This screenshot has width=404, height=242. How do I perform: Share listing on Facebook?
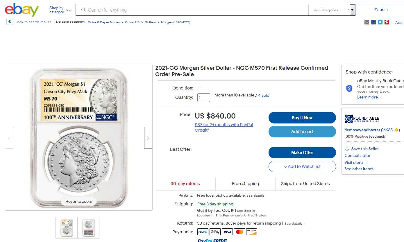point(373,22)
